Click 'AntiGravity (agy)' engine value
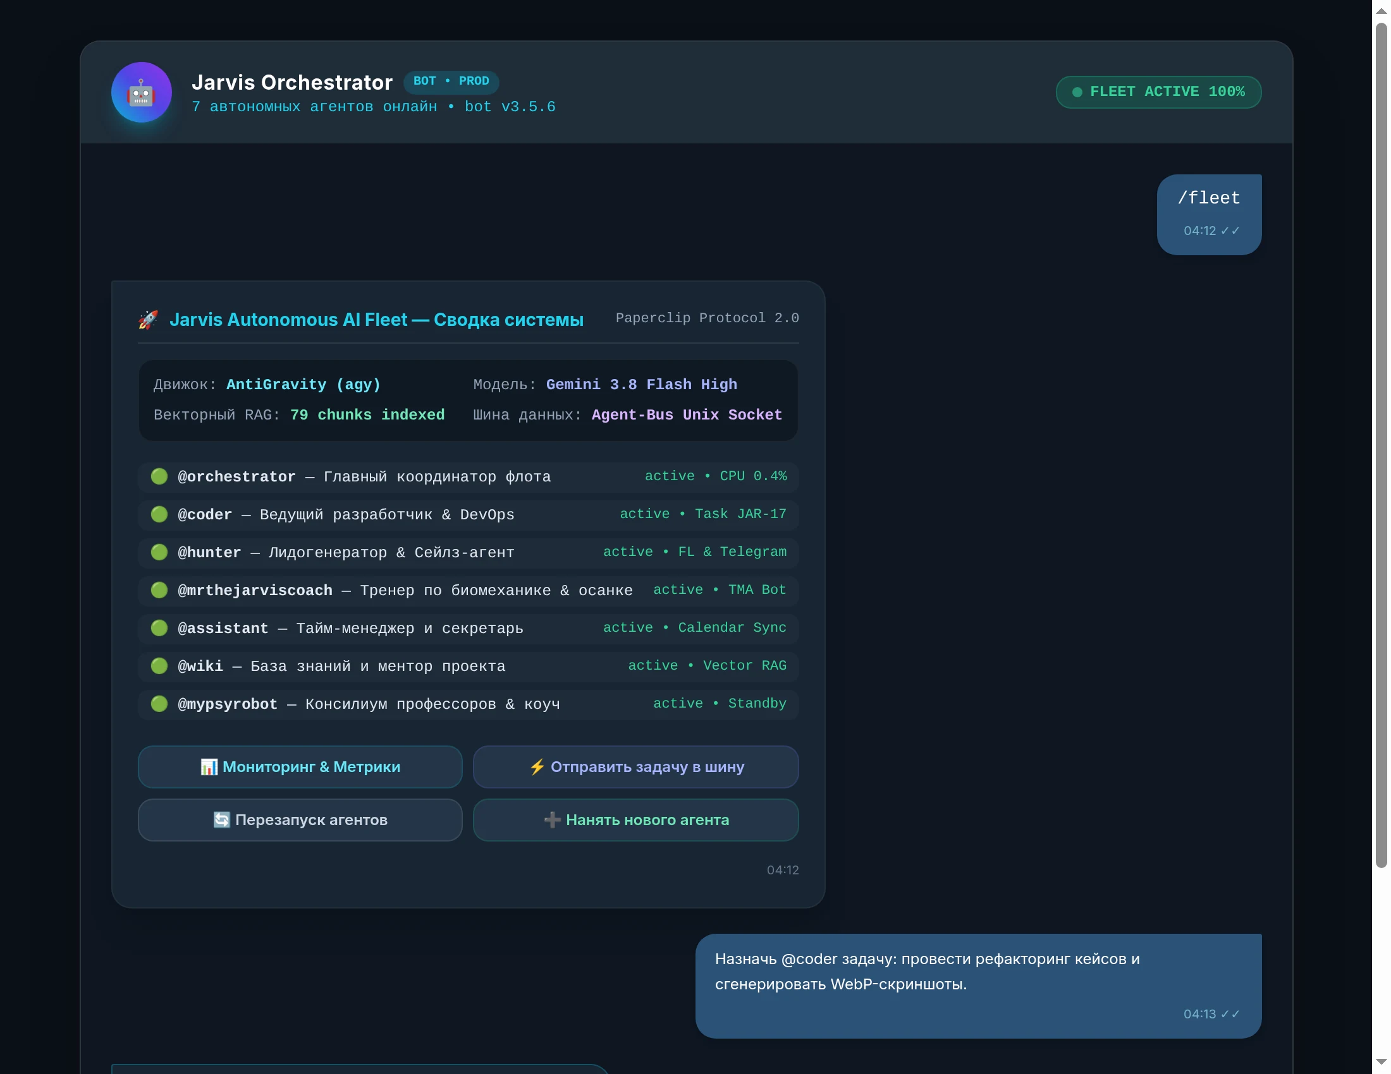The image size is (1391, 1074). [303, 385]
